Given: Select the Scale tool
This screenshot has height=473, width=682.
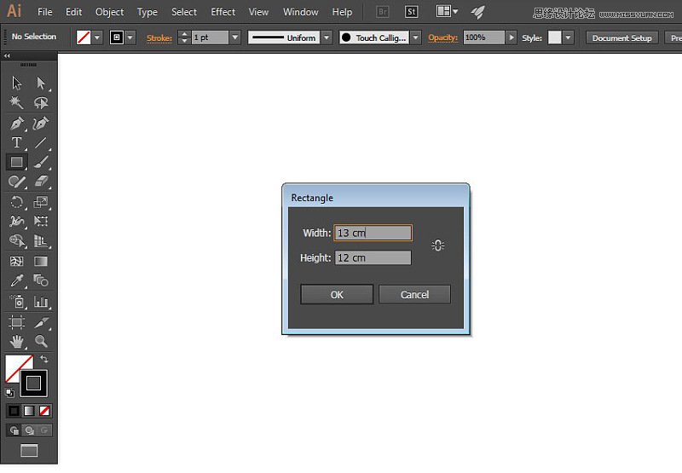Looking at the screenshot, I should (x=41, y=202).
